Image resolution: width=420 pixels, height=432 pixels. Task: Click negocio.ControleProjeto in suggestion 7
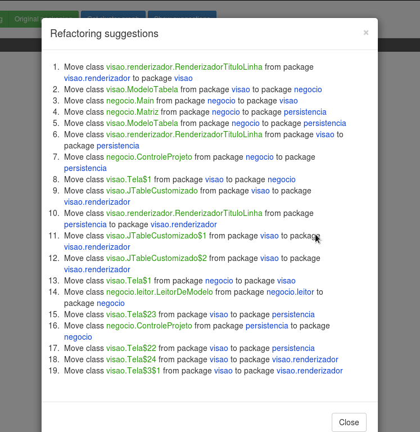click(149, 157)
